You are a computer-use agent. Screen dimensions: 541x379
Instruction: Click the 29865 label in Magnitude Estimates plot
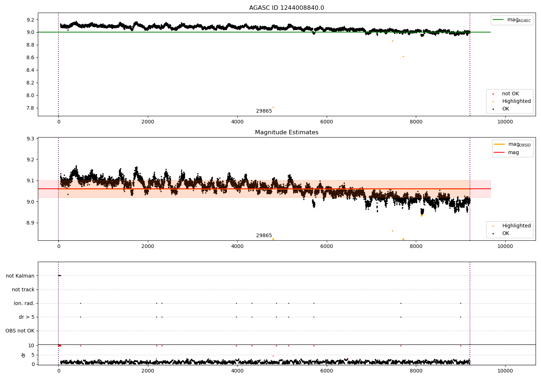[x=264, y=235]
